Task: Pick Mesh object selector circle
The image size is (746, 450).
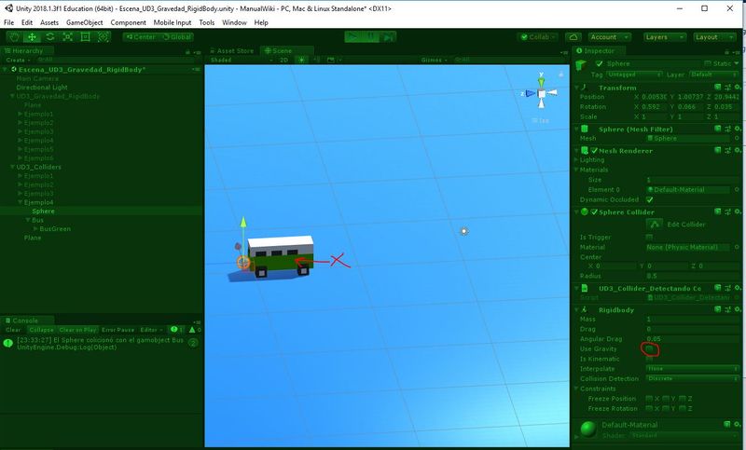Action: pos(737,138)
